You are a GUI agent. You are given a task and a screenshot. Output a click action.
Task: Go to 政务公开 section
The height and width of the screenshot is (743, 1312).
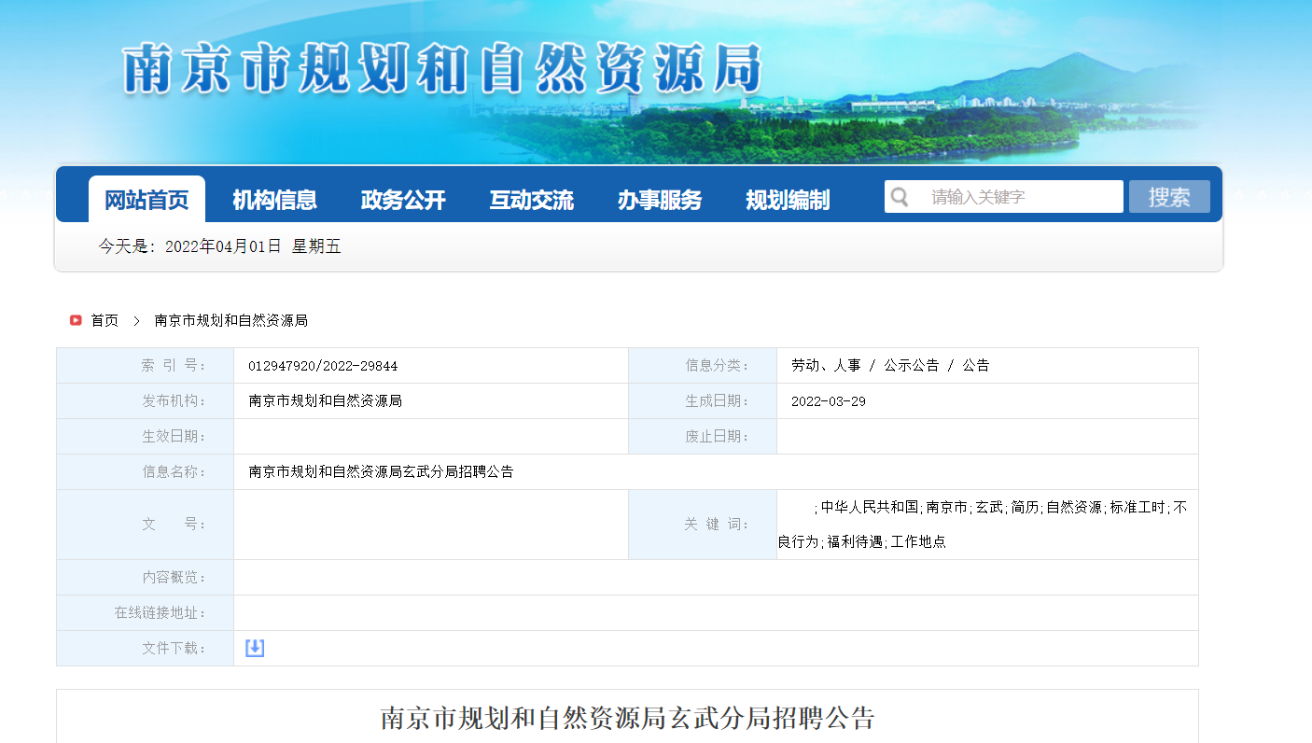tap(403, 200)
